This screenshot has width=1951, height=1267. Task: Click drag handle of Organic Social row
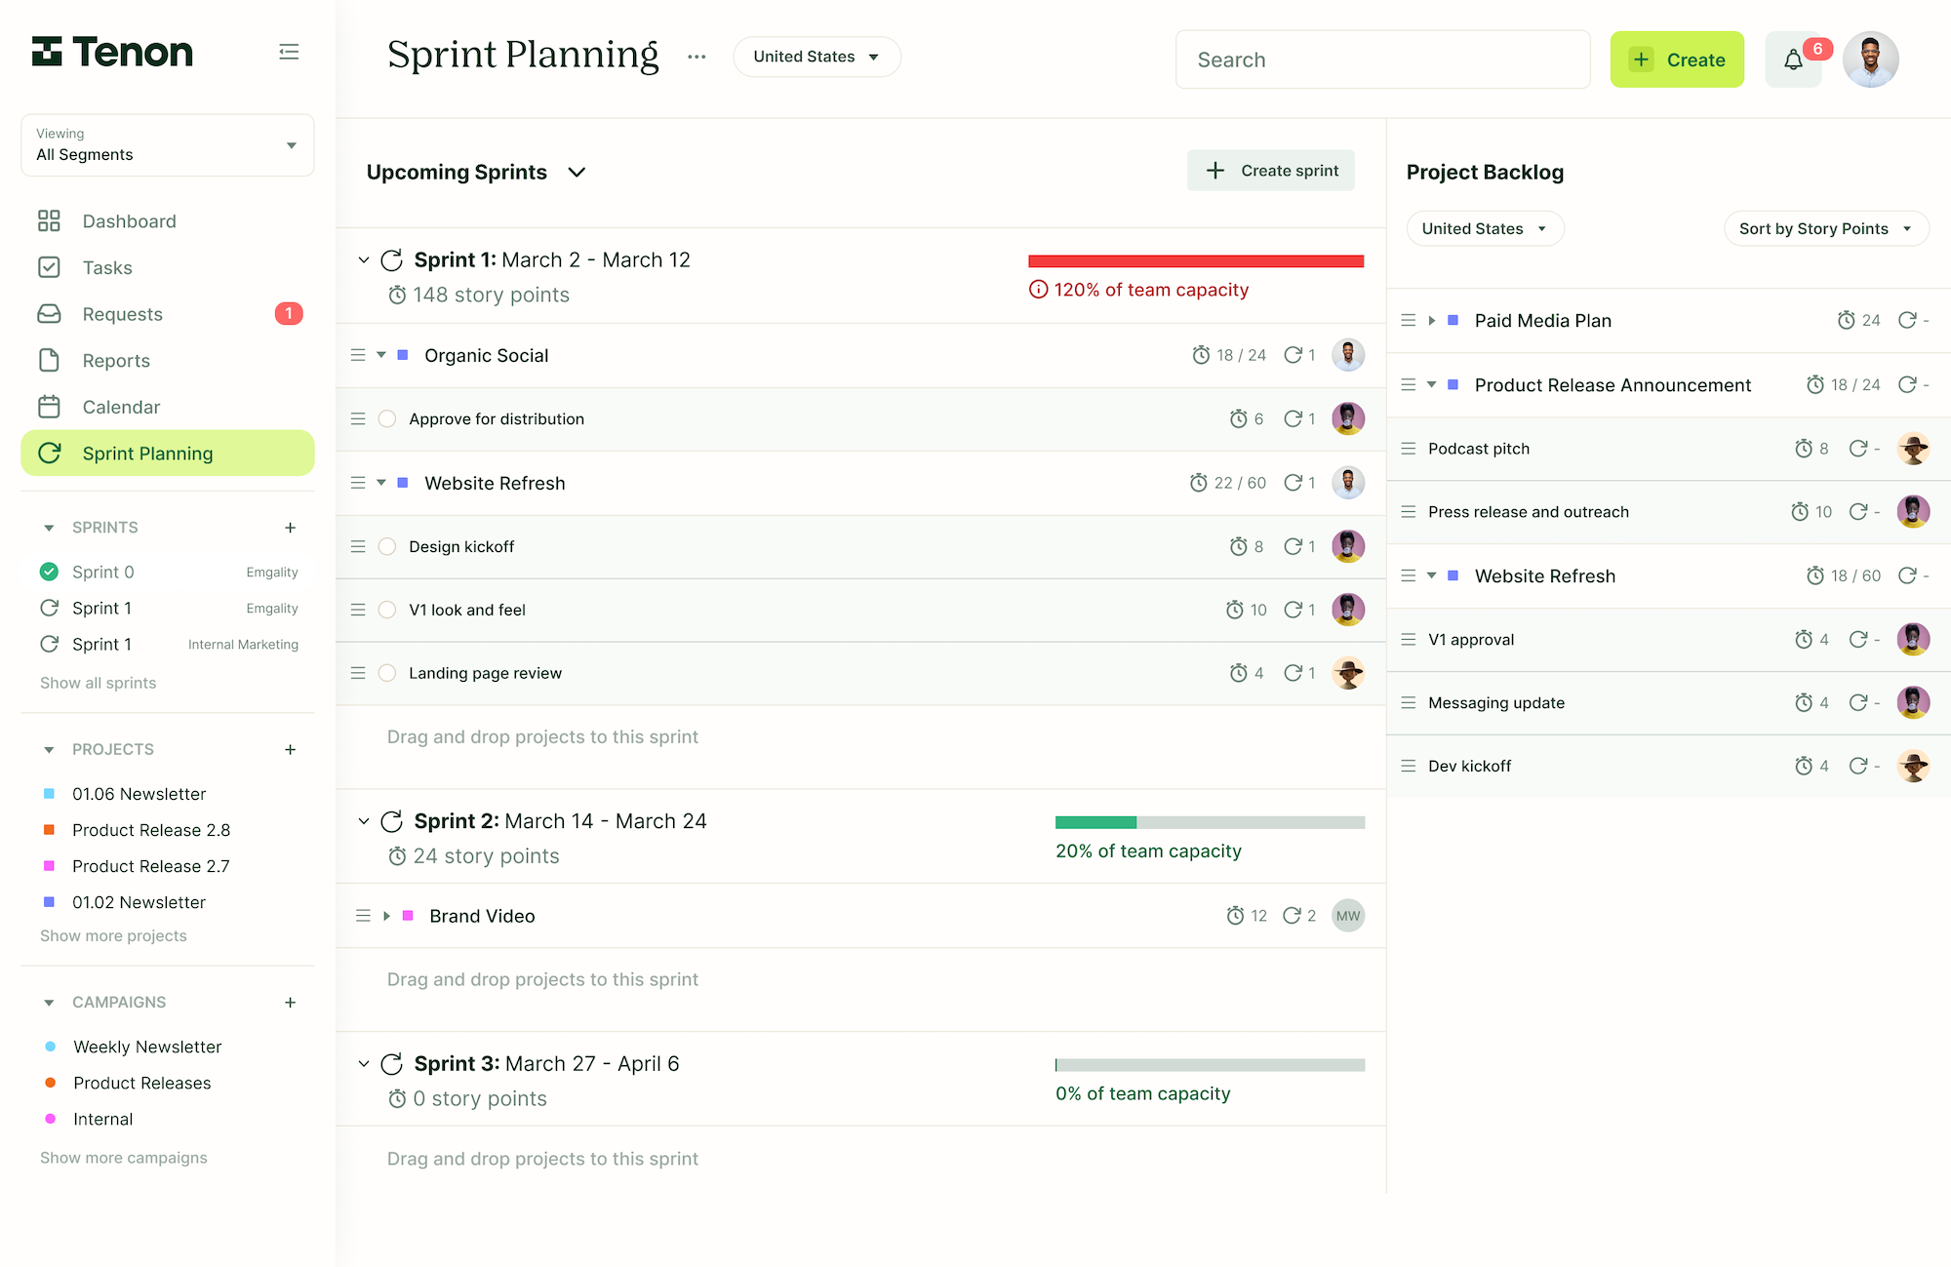pyautogui.click(x=358, y=355)
